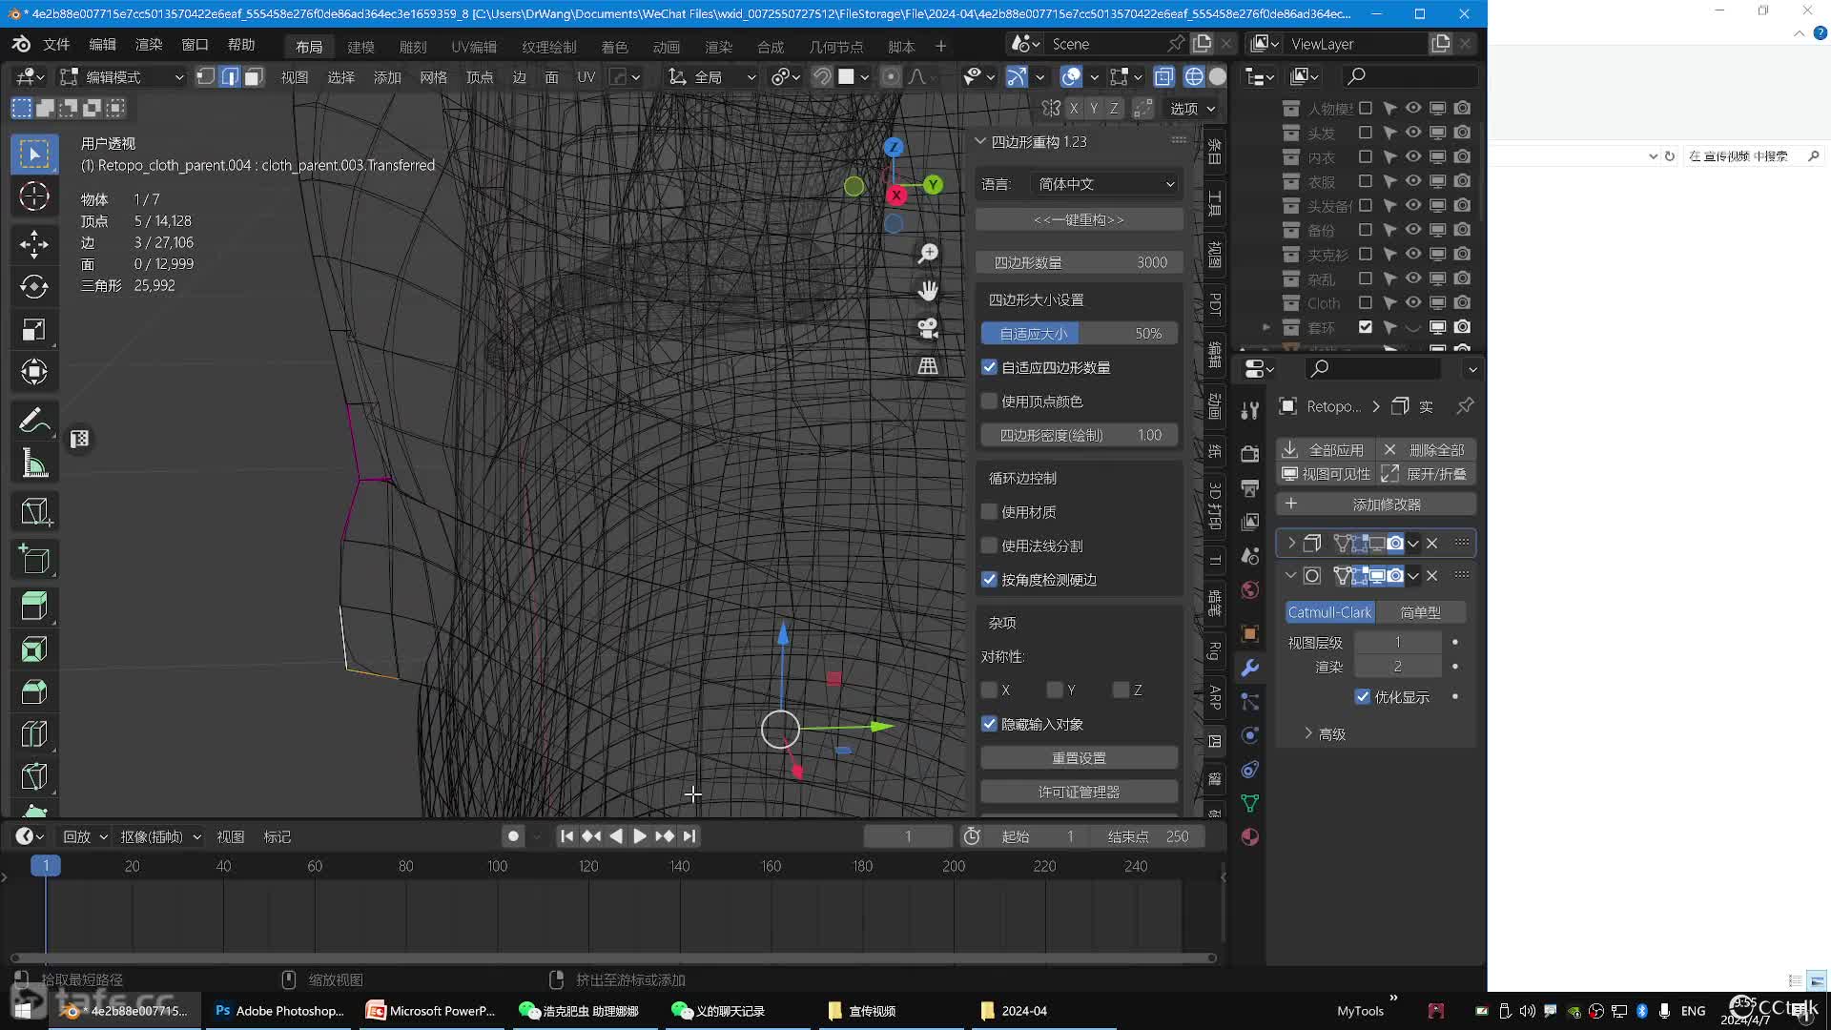1831x1030 pixels.
Task: Toggle 优化显示 checkbox in modifier
Action: [1363, 697]
